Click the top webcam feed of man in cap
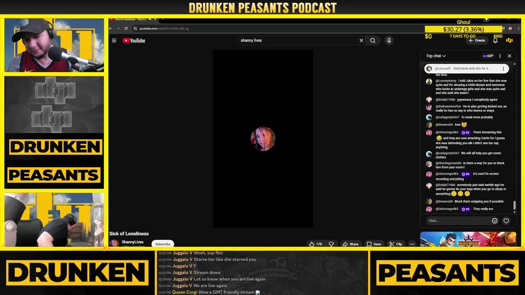This screenshot has height=295, width=525. pyautogui.click(x=54, y=45)
